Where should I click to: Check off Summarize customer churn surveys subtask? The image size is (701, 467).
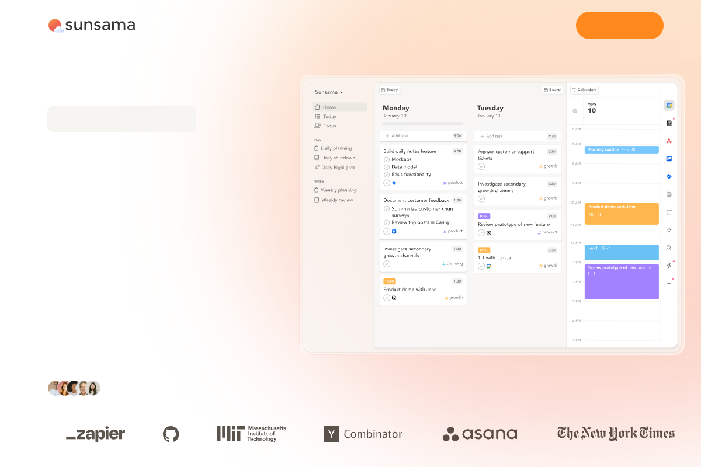coord(387,208)
